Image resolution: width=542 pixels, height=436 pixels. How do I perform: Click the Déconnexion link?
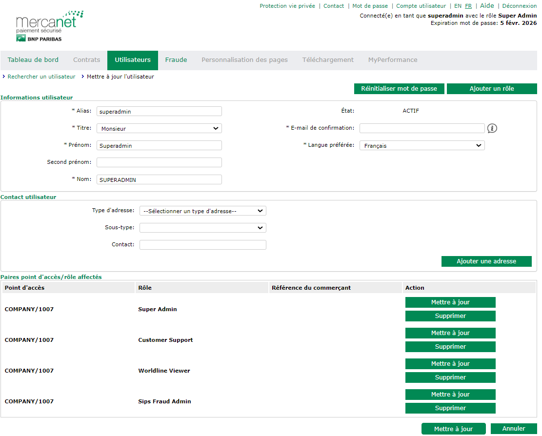[519, 6]
